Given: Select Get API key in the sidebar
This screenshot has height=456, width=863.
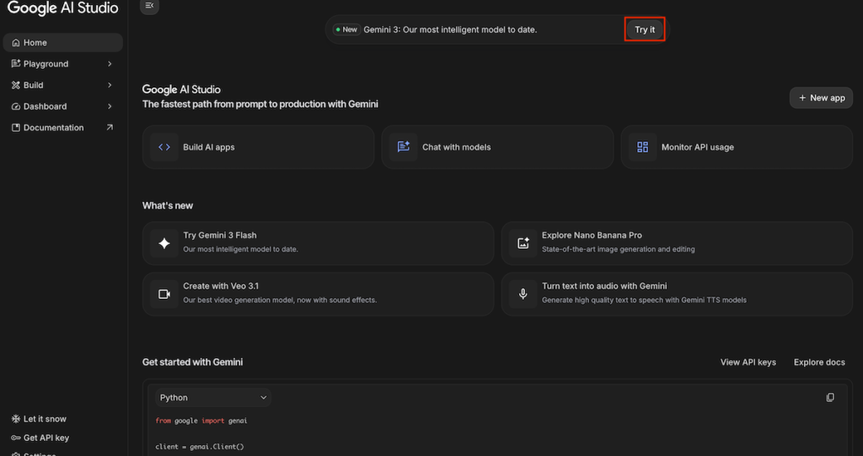Looking at the screenshot, I should click(46, 437).
